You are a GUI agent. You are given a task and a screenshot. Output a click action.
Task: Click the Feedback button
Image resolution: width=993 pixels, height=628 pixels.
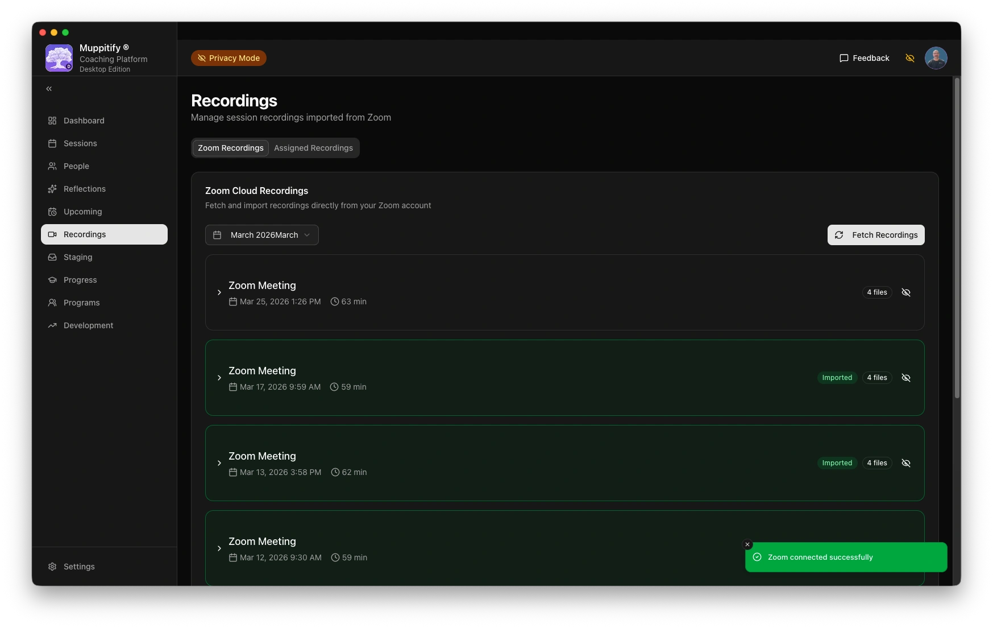(864, 58)
